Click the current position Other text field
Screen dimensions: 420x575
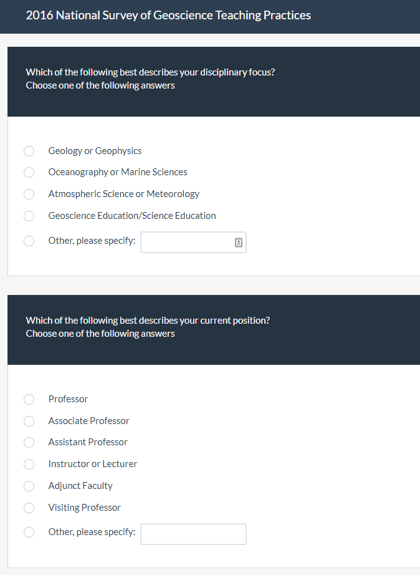click(x=193, y=534)
